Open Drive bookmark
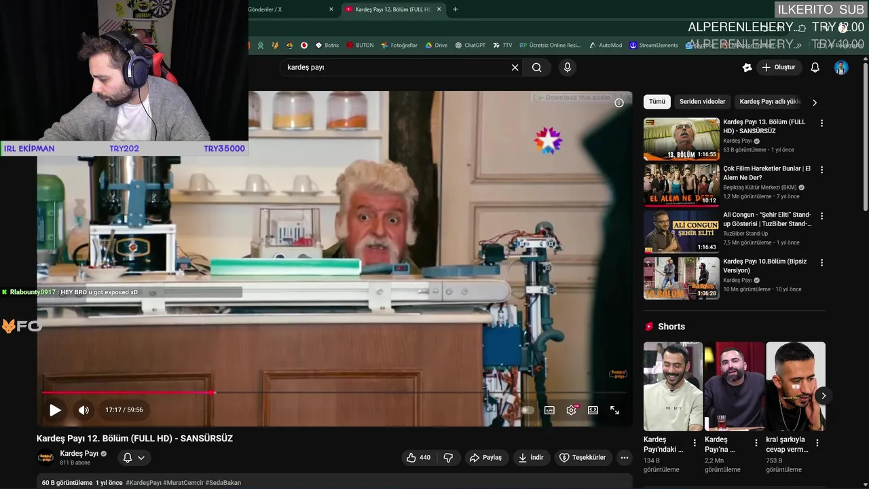This screenshot has height=489, width=869. point(437,46)
